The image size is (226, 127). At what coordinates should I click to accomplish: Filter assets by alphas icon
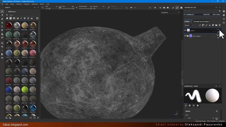tap(25, 18)
